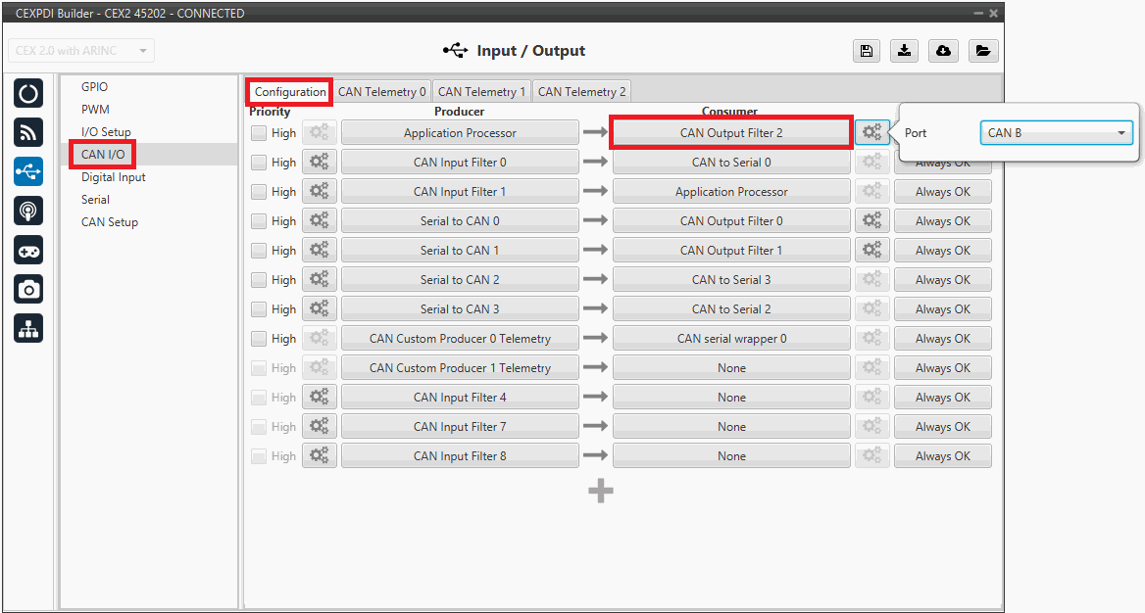The width and height of the screenshot is (1145, 613).
Task: Open the Port dropdown showing CAN B
Action: 1056,133
